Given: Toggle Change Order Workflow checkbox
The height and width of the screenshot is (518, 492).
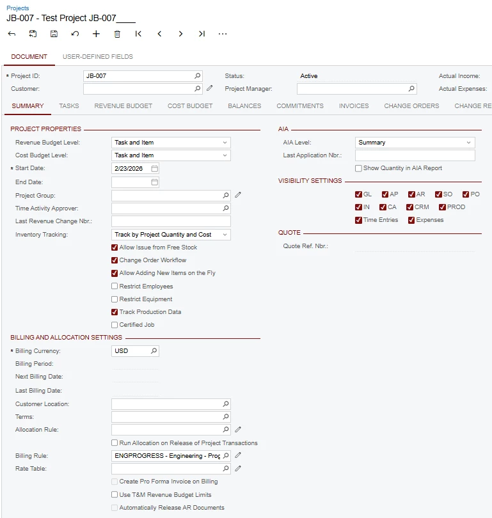Looking at the screenshot, I should click(115, 260).
